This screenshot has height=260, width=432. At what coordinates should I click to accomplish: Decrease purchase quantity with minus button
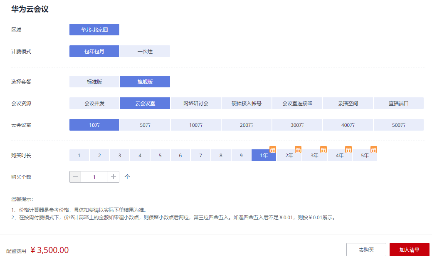[x=75, y=177]
